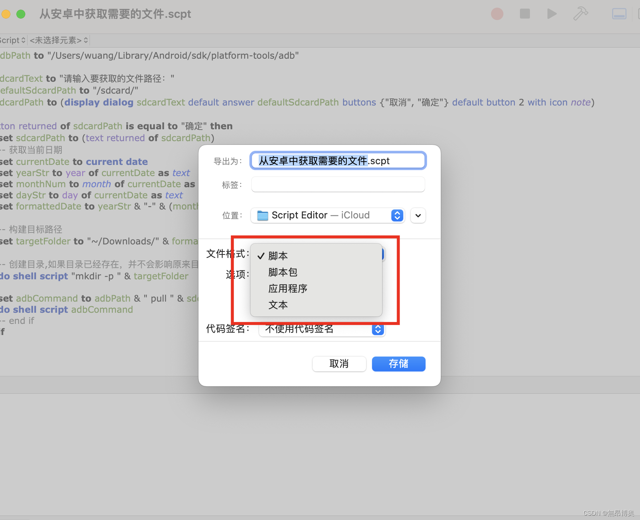Image resolution: width=640 pixels, height=520 pixels.
Task: Click the Record button in toolbar
Action: pyautogui.click(x=497, y=14)
